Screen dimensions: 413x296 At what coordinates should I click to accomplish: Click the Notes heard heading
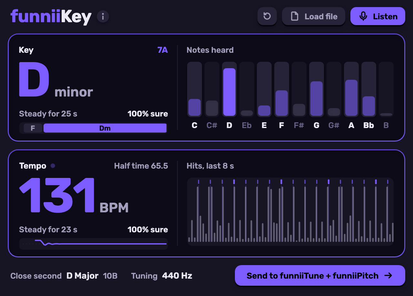coord(210,50)
